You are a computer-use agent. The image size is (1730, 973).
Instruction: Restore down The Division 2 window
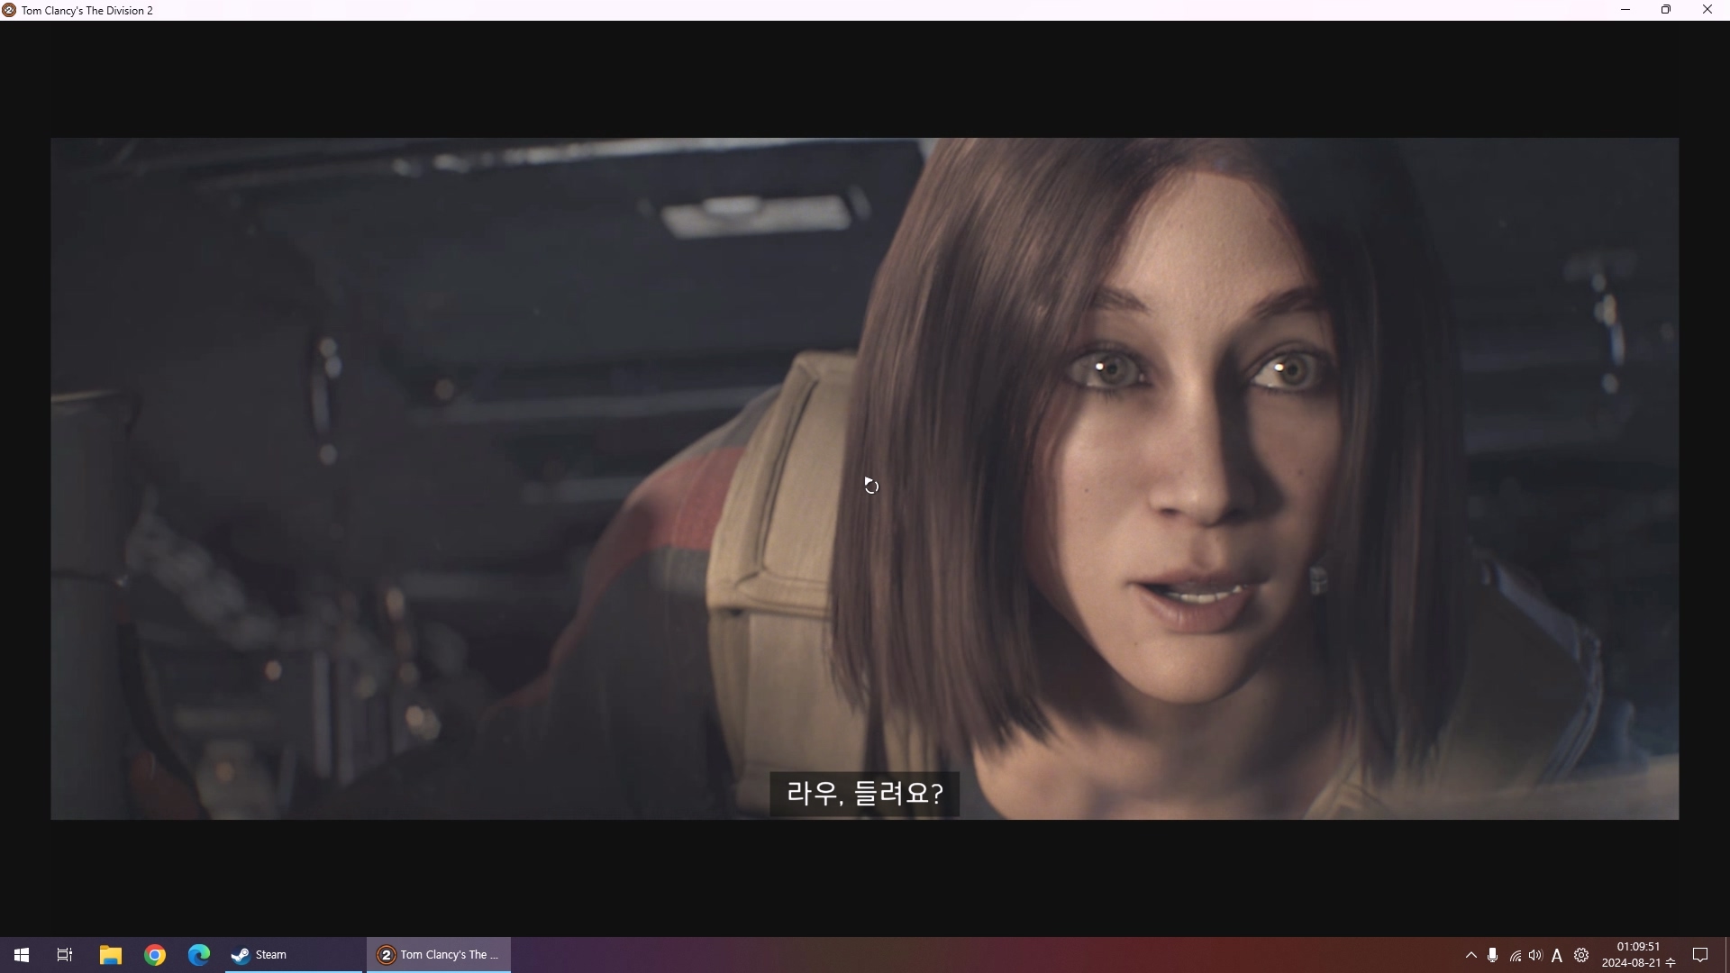click(x=1666, y=10)
